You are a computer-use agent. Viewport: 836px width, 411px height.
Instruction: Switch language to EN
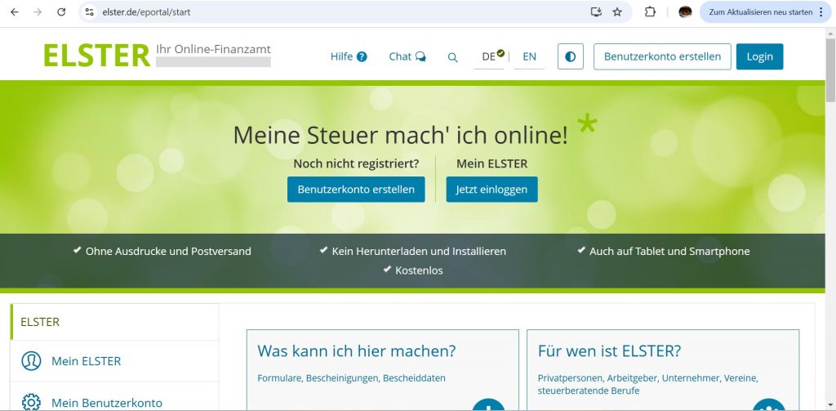529,56
